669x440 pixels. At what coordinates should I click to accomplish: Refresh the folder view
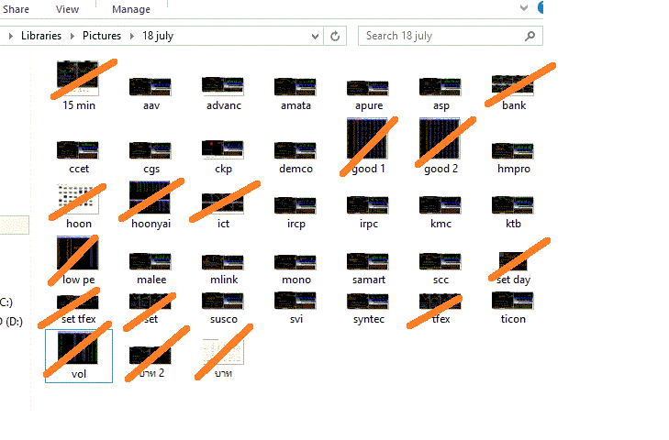click(335, 37)
